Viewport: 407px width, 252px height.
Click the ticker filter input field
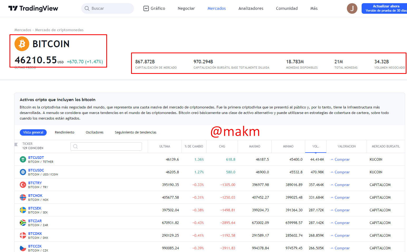[x=106, y=146]
